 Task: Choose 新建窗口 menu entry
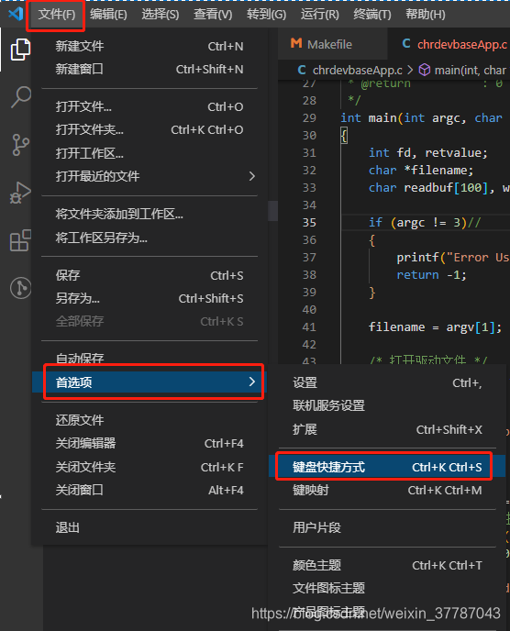pos(150,69)
